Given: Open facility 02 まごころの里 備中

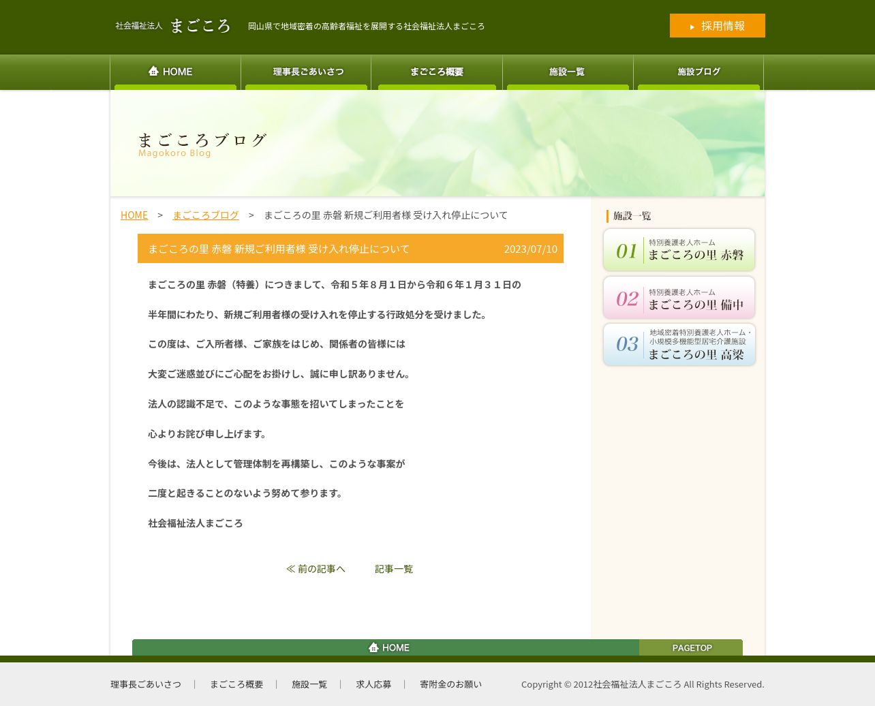Looking at the screenshot, I should (x=679, y=297).
